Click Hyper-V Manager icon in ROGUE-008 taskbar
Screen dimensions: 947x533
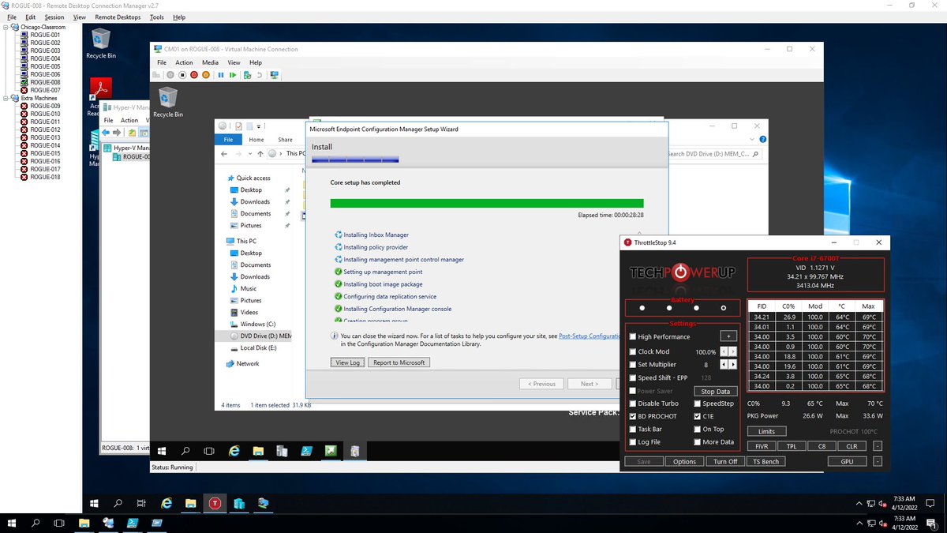(x=239, y=503)
